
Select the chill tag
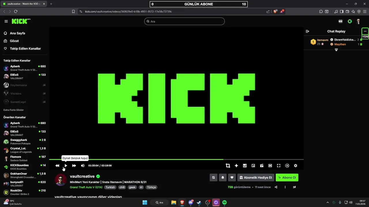tap(122, 187)
